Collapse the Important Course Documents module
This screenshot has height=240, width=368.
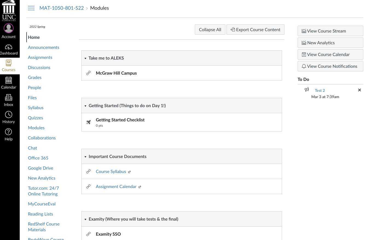pyautogui.click(x=85, y=156)
